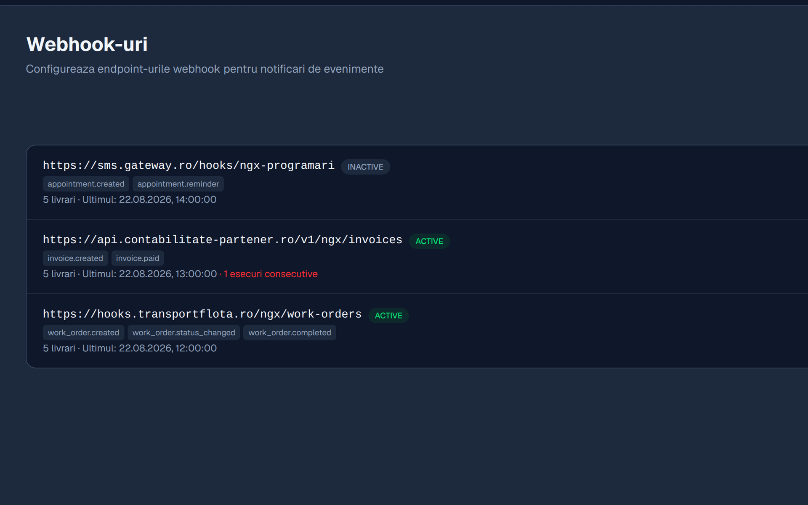Select the work_order.status_changed event tag
This screenshot has height=505, width=808.
pyautogui.click(x=184, y=332)
